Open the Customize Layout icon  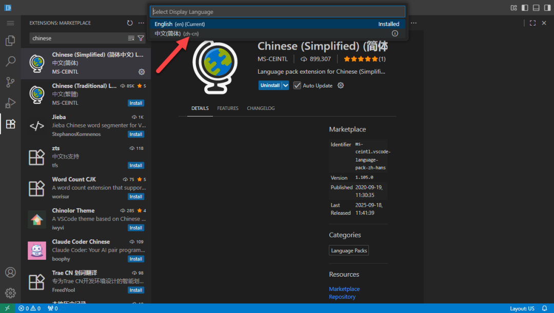pos(513,8)
